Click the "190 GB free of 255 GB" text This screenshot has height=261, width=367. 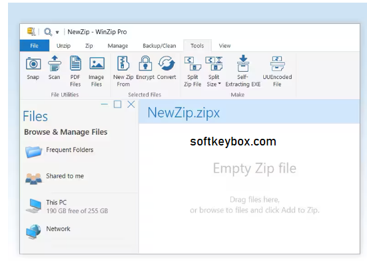point(77,211)
